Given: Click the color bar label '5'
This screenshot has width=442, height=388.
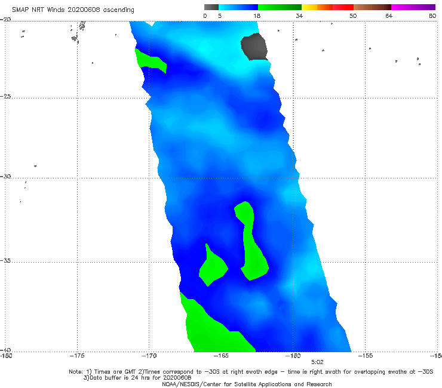Looking at the screenshot, I should [220, 16].
